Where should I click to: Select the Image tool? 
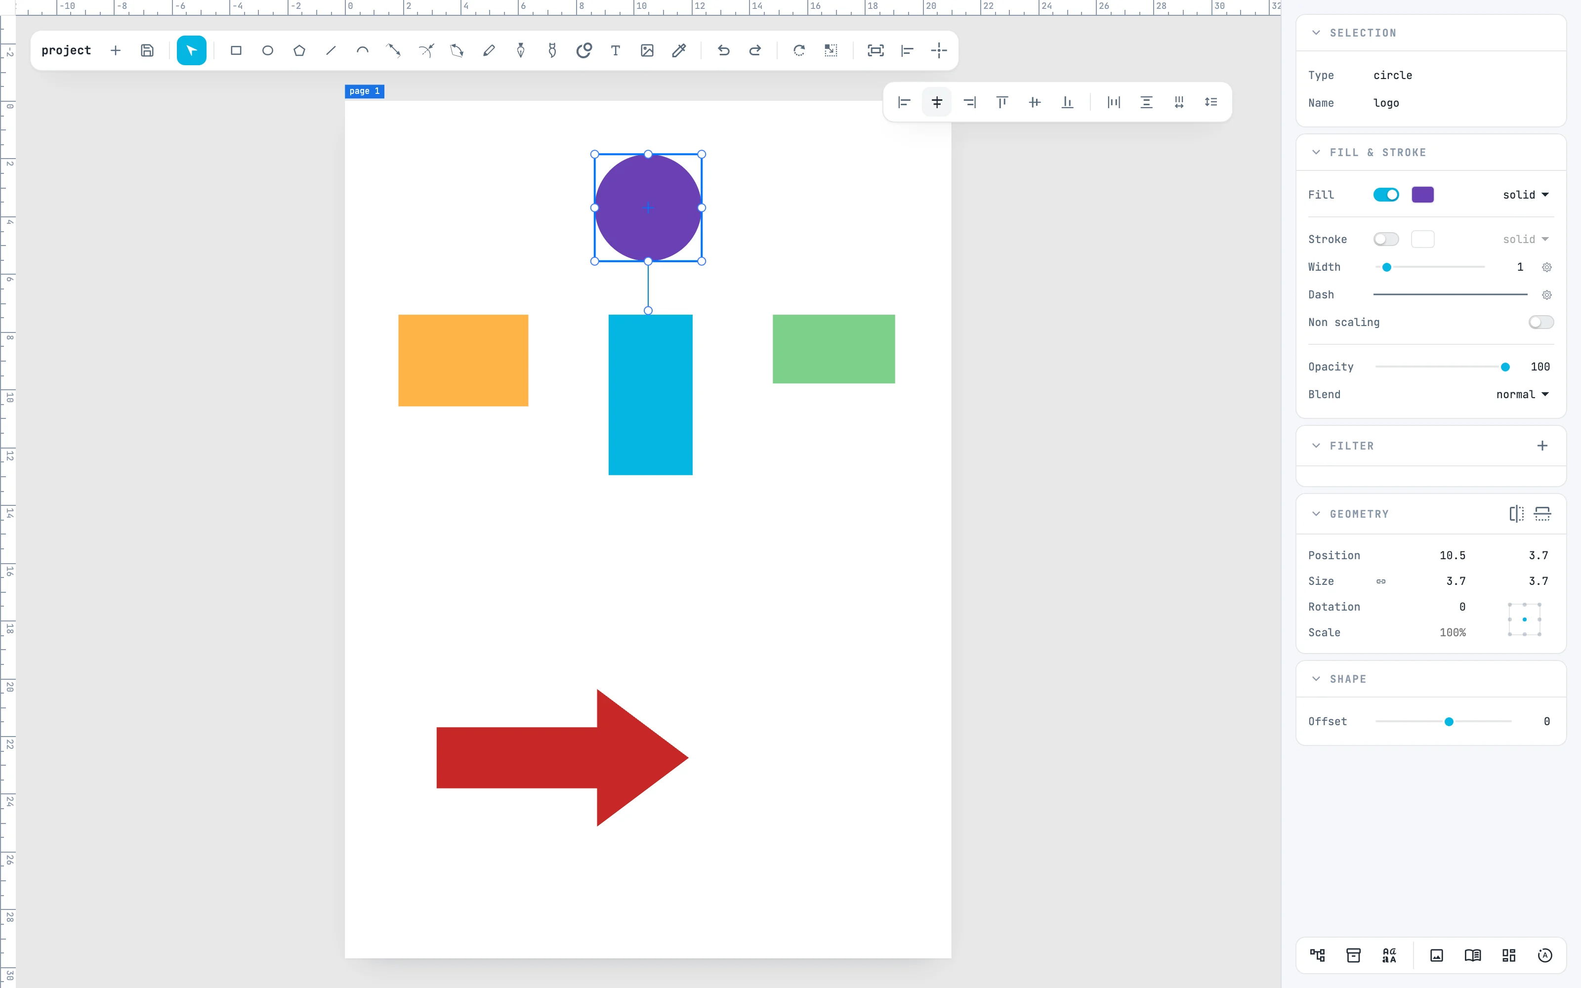pyautogui.click(x=647, y=50)
